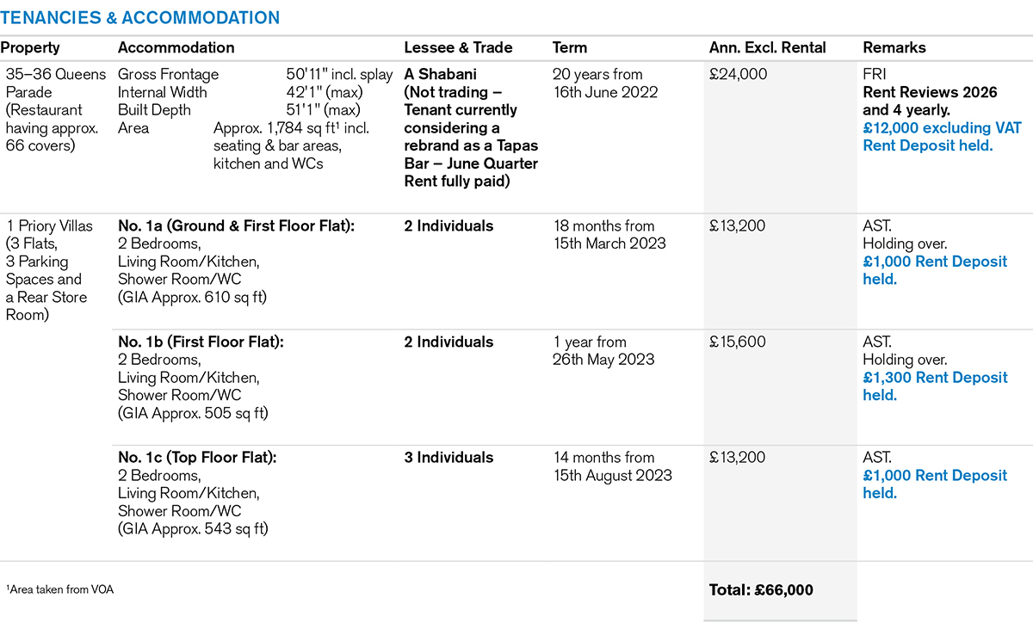Viewport: 1033px width, 629px height.
Task: Click the Remarks column header
Action: coord(894,48)
